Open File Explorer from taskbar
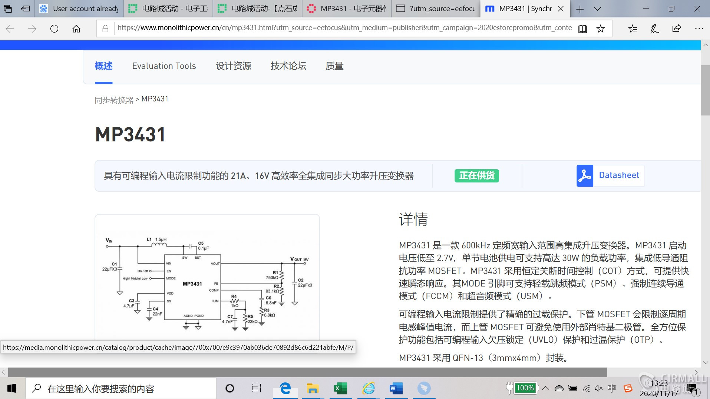Image resolution: width=710 pixels, height=399 pixels. pyautogui.click(x=313, y=388)
